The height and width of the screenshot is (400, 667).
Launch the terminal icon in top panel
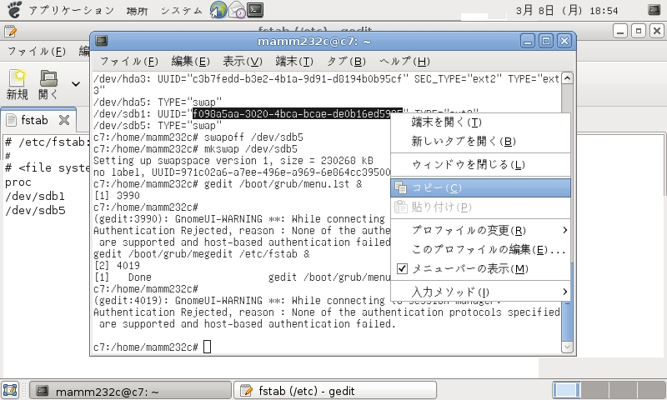pos(255,10)
